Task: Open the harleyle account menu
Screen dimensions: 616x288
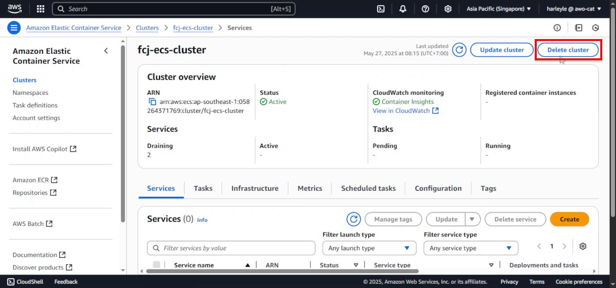Action: 574,9
